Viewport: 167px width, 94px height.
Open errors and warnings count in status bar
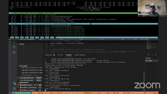(55, 93)
